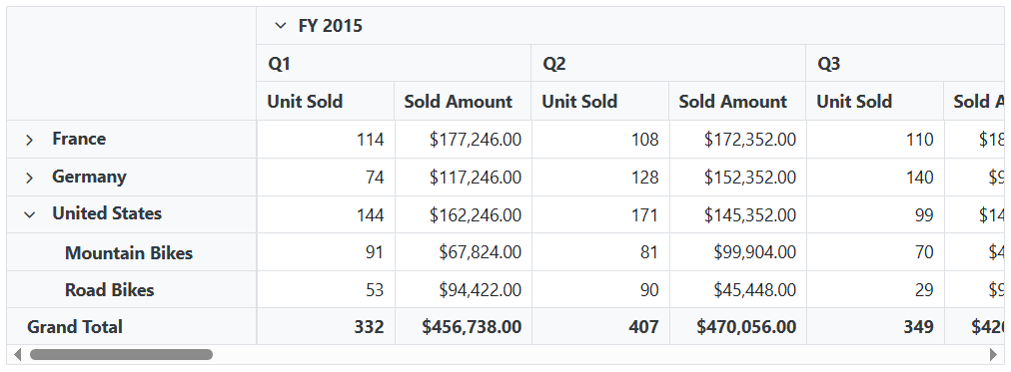This screenshot has width=1011, height=372.
Task: Click the right scroll arrow
Action: click(x=993, y=355)
